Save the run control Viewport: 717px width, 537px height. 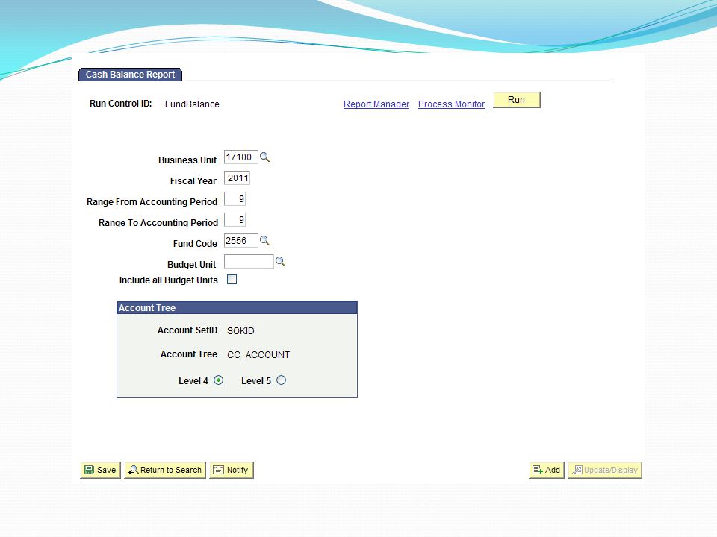pos(101,470)
